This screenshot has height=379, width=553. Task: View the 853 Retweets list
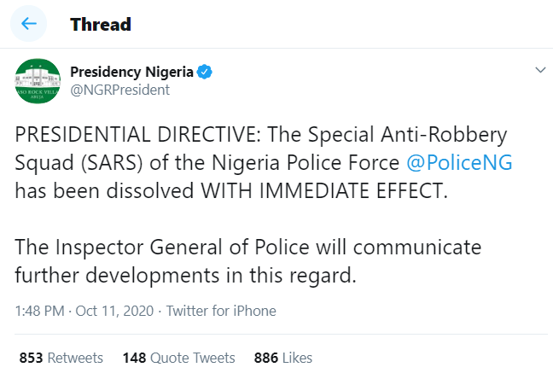point(61,358)
